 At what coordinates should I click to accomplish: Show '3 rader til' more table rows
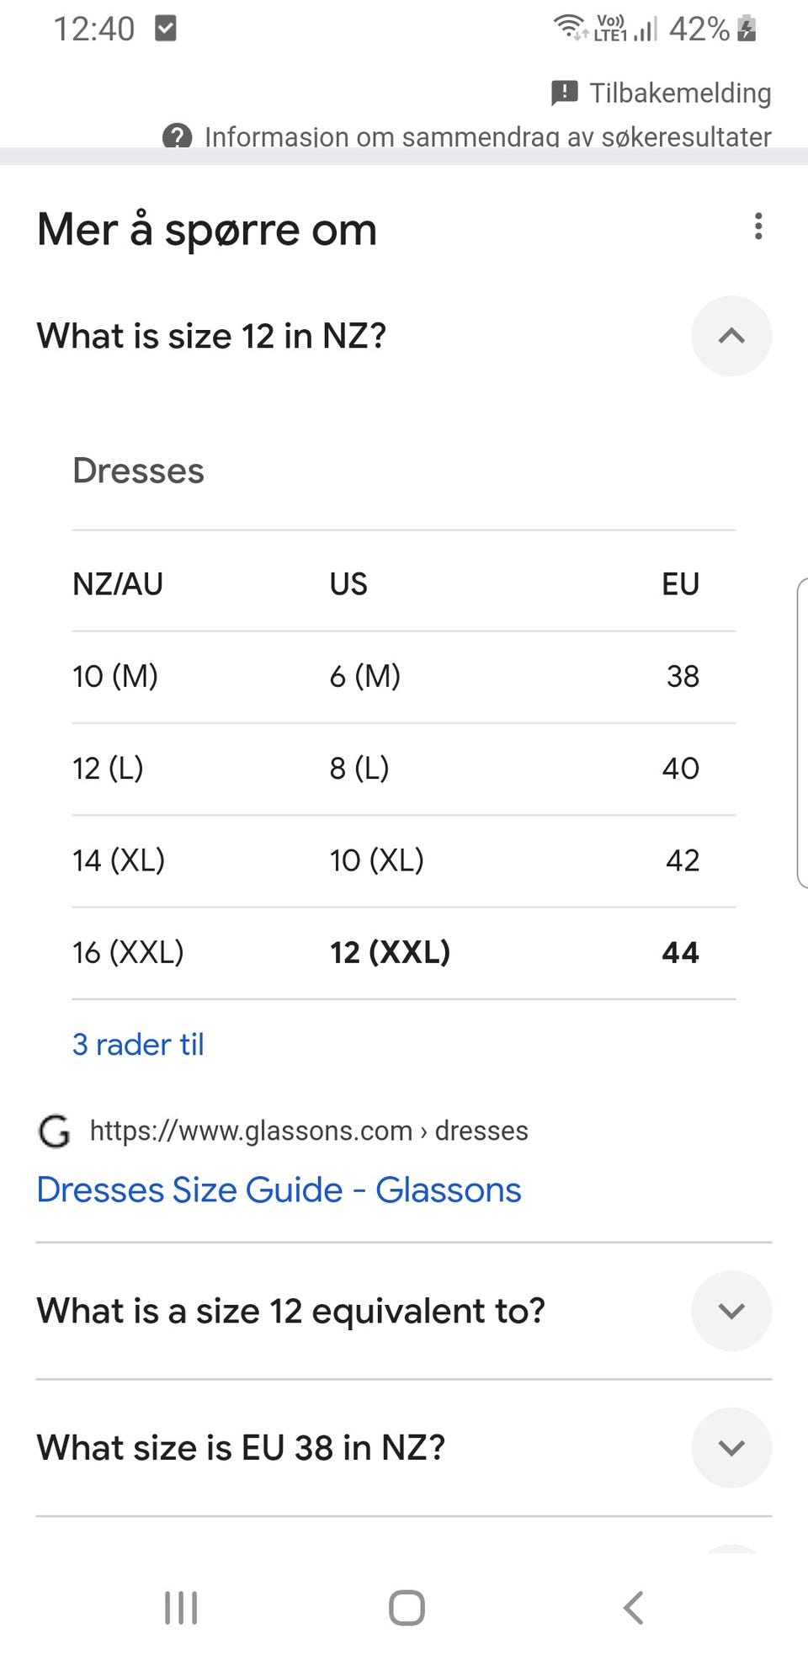pyautogui.click(x=138, y=1044)
